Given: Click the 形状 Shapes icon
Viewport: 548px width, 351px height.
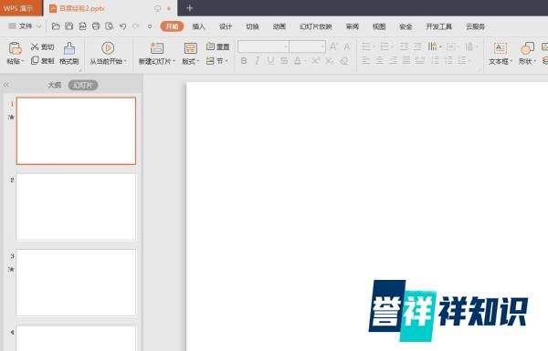Looking at the screenshot, I should point(527,48).
